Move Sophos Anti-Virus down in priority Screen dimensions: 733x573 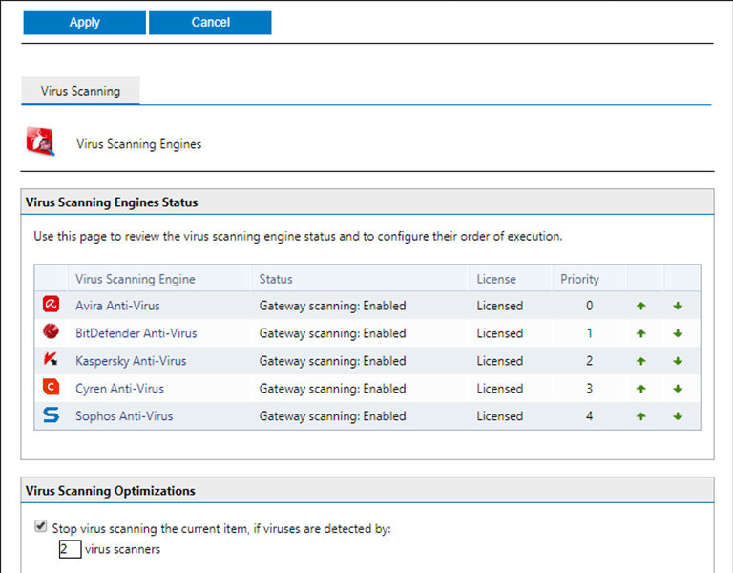[x=678, y=416]
